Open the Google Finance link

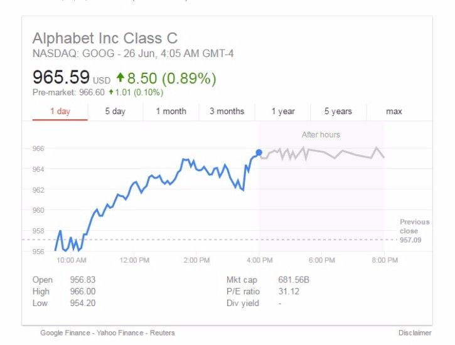point(64,333)
